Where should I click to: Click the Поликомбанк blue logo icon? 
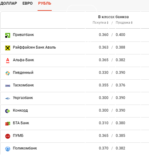click(8, 149)
